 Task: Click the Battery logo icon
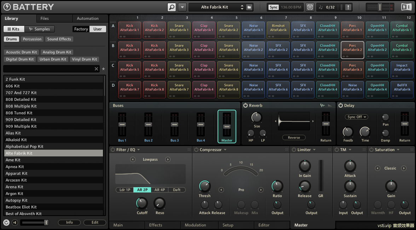[7, 7]
